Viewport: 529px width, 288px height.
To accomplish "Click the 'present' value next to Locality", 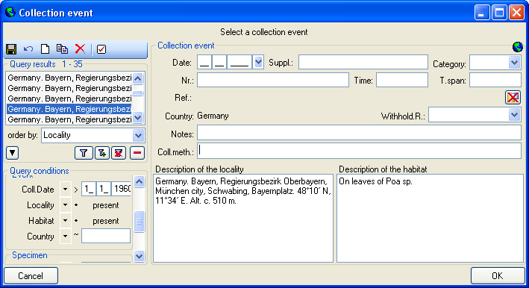I will pyautogui.click(x=106, y=205).
